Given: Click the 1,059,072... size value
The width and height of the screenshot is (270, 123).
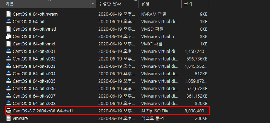Looking at the screenshot, I should (196, 81).
